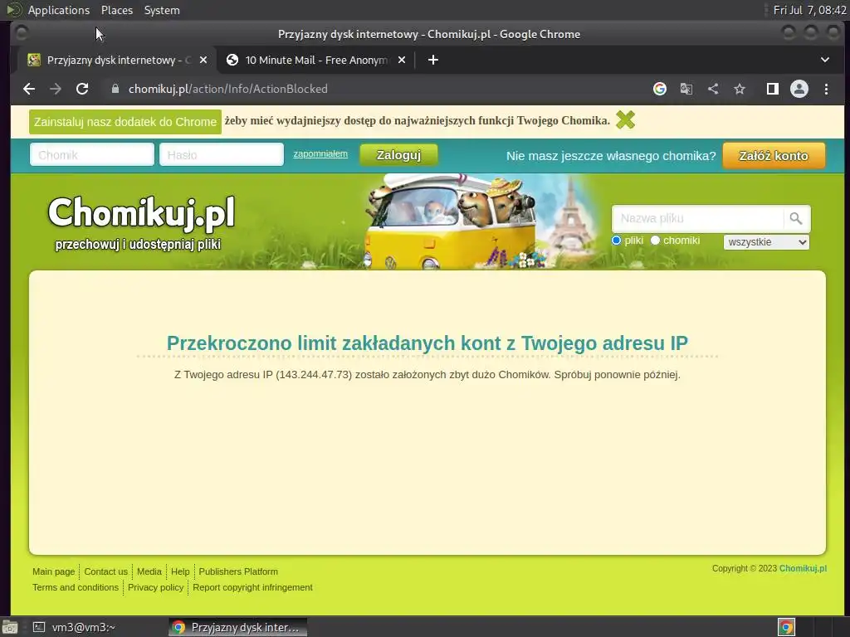Switch to the 10 Minute Mail tab
Viewport: 850px width, 637px height.
316,60
